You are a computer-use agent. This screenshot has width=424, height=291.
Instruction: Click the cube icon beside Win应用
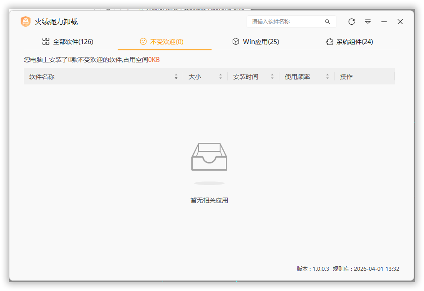(236, 42)
